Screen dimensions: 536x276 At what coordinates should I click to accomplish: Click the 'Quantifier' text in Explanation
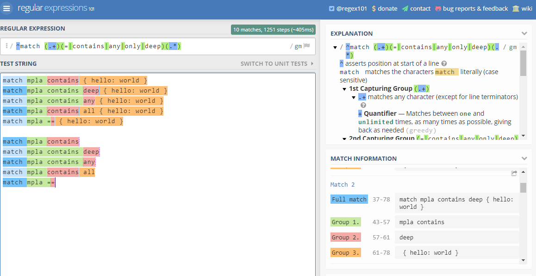380,113
